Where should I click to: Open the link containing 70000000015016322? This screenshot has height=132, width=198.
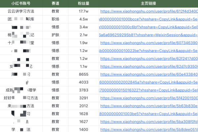[148, 90]
